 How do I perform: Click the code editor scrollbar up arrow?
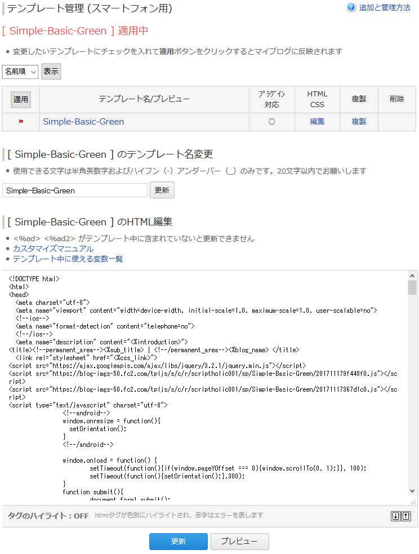point(412,276)
